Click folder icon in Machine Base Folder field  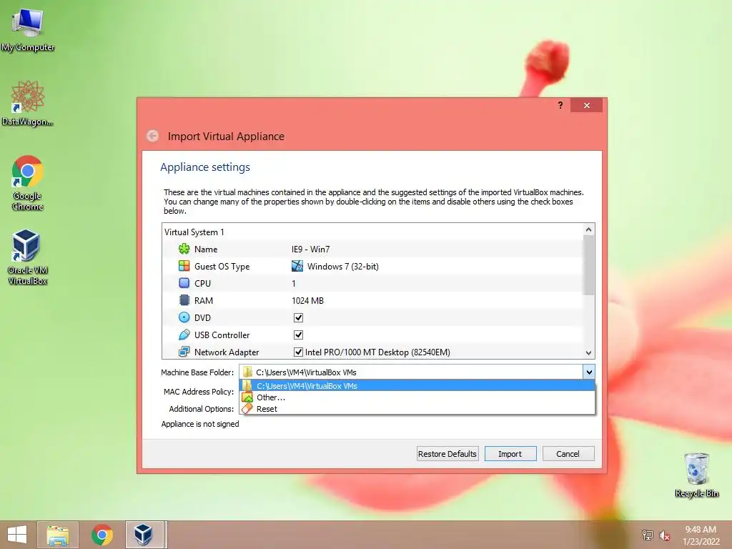pyautogui.click(x=247, y=372)
